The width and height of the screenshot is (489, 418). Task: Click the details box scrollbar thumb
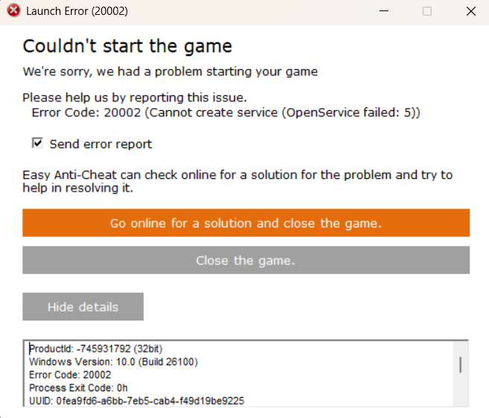461,364
